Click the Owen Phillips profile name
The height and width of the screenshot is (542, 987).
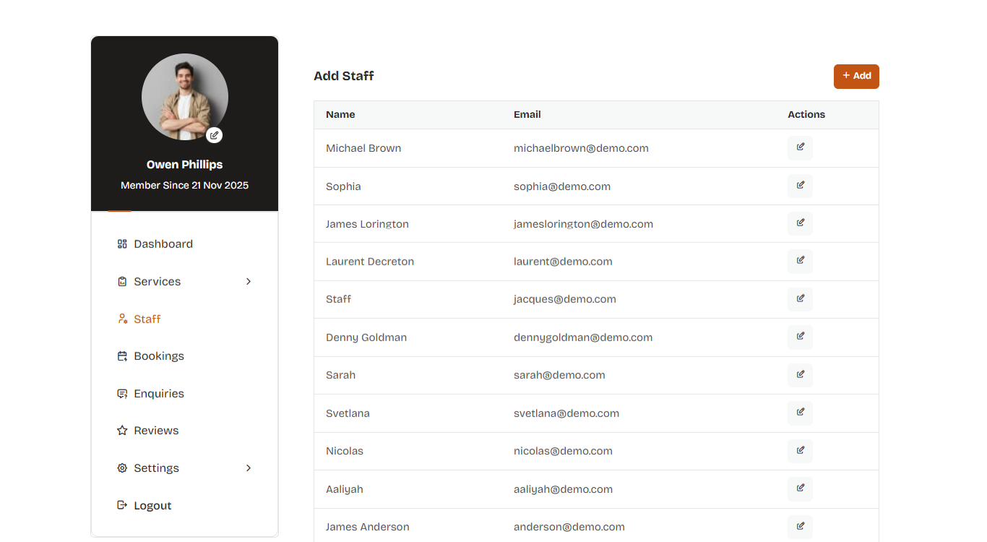[x=185, y=165]
